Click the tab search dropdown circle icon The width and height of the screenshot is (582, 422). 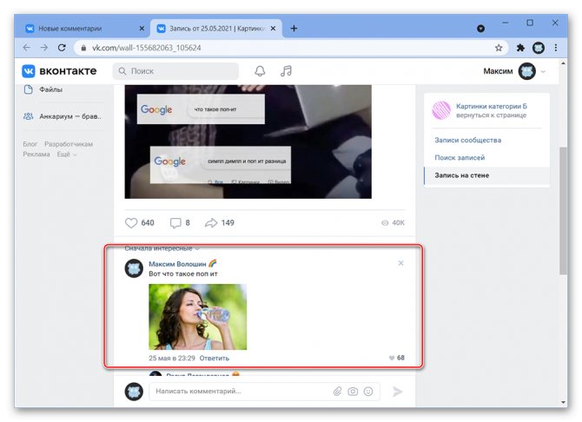click(480, 29)
